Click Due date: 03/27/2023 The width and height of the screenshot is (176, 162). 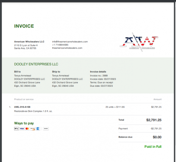tap(101, 86)
